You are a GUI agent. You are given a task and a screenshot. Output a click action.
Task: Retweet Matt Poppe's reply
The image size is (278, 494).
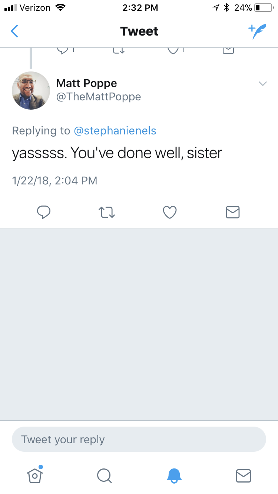(107, 212)
